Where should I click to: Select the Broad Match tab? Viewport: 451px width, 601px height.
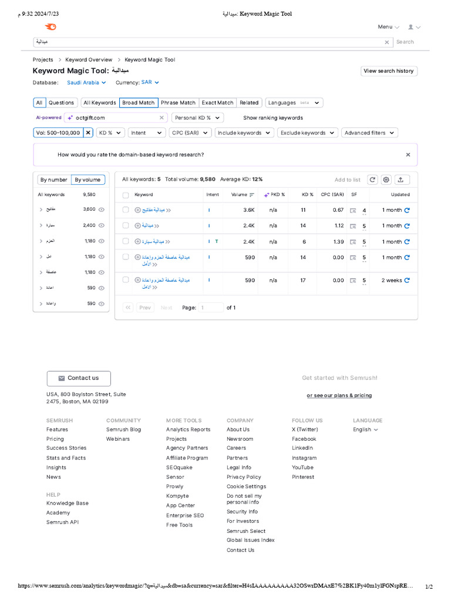pos(139,103)
